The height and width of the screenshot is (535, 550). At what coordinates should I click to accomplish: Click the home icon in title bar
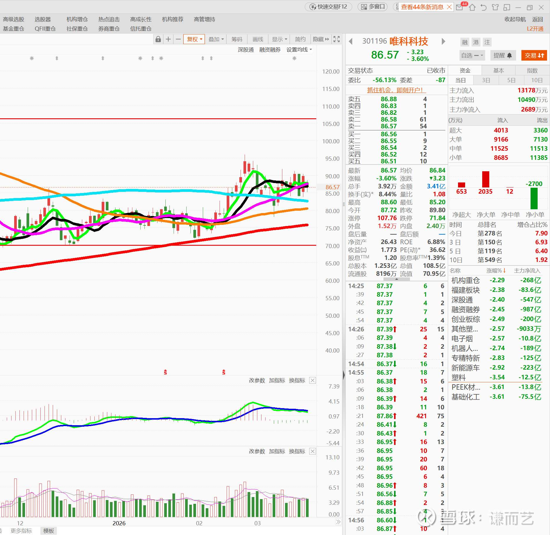click(472, 7)
